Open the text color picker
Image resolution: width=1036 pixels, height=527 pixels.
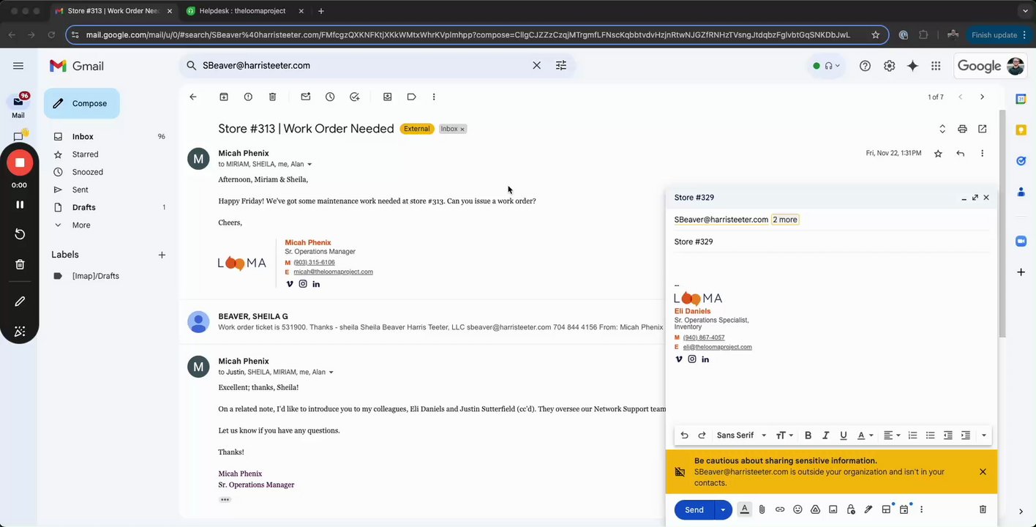(865, 436)
